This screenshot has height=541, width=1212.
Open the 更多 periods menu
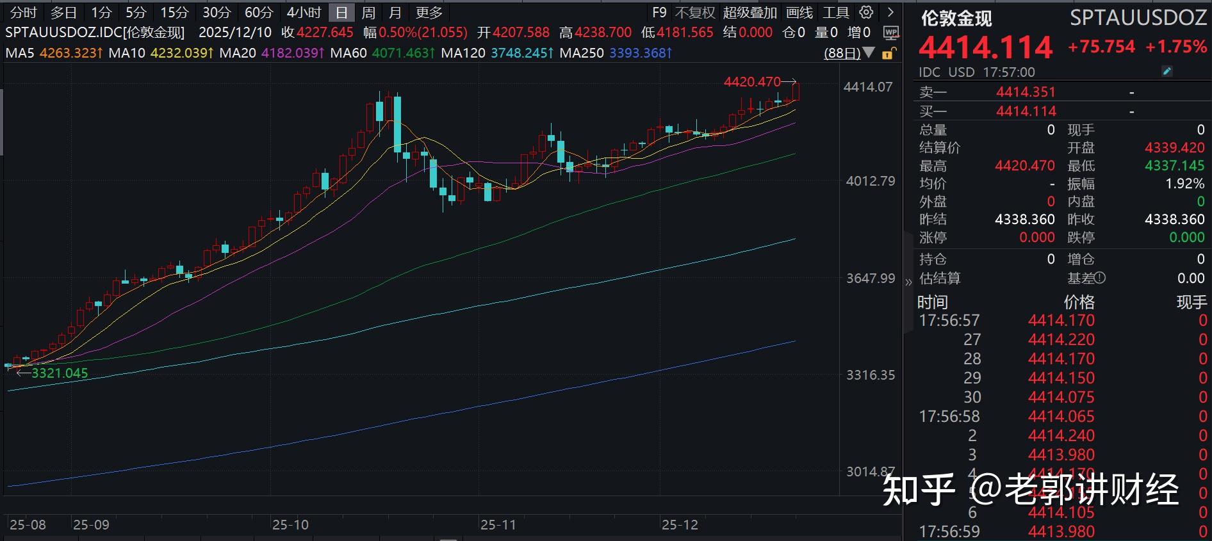pyautogui.click(x=429, y=12)
